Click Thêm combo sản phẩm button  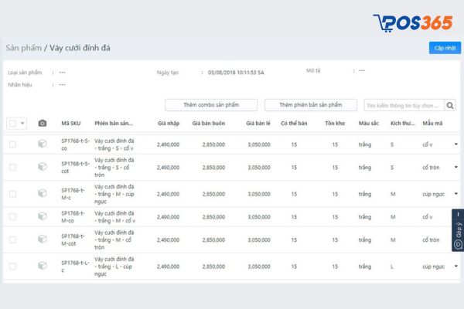tap(210, 105)
